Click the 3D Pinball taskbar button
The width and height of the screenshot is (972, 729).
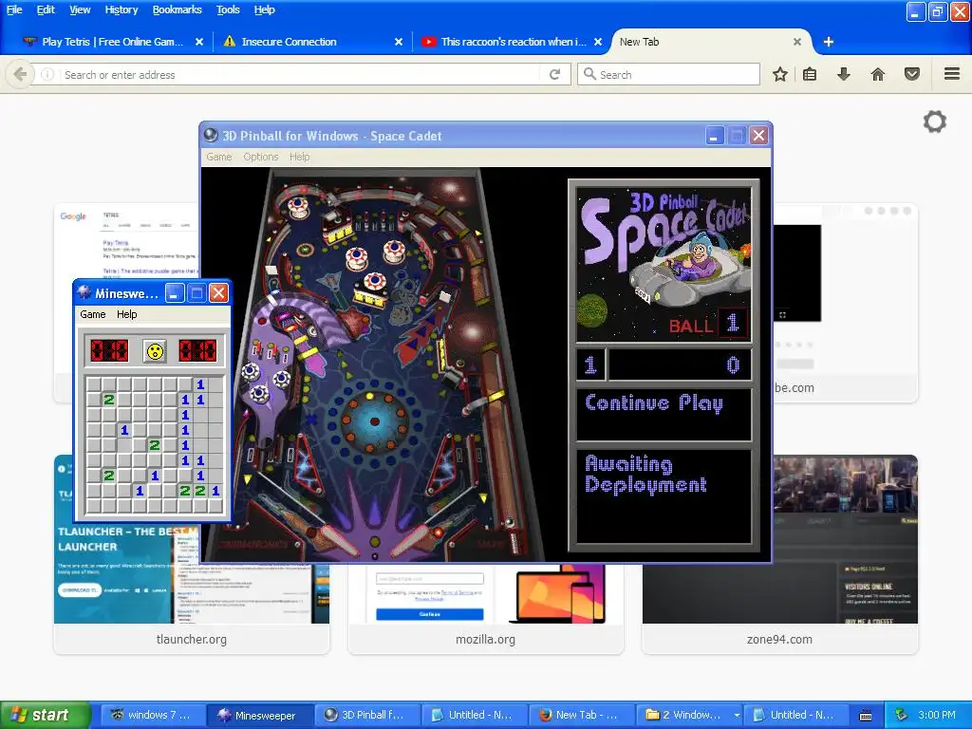pos(367,716)
